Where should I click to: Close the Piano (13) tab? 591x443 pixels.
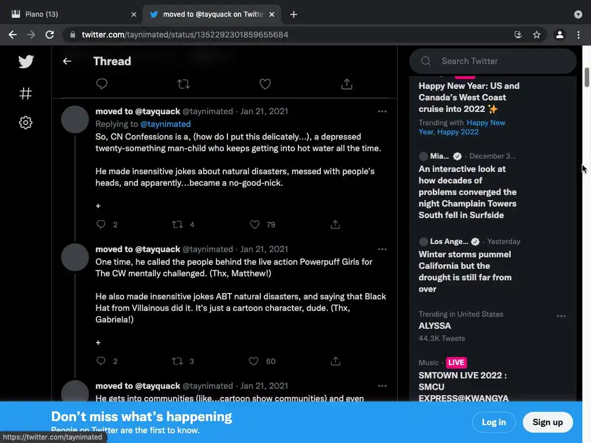point(134,14)
